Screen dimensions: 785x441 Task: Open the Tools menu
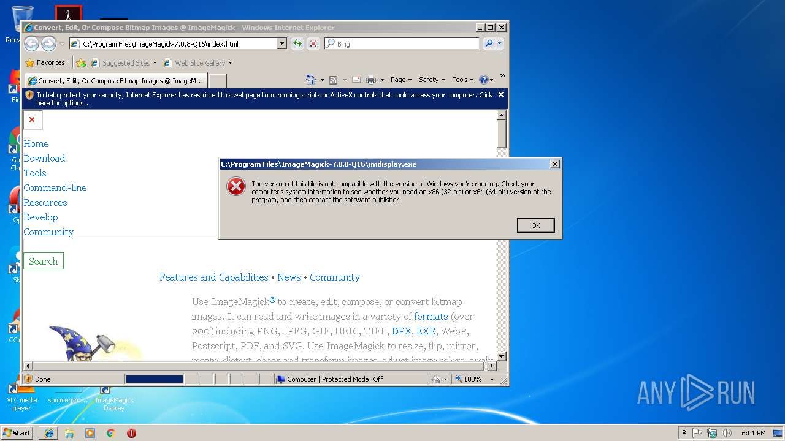click(x=462, y=80)
